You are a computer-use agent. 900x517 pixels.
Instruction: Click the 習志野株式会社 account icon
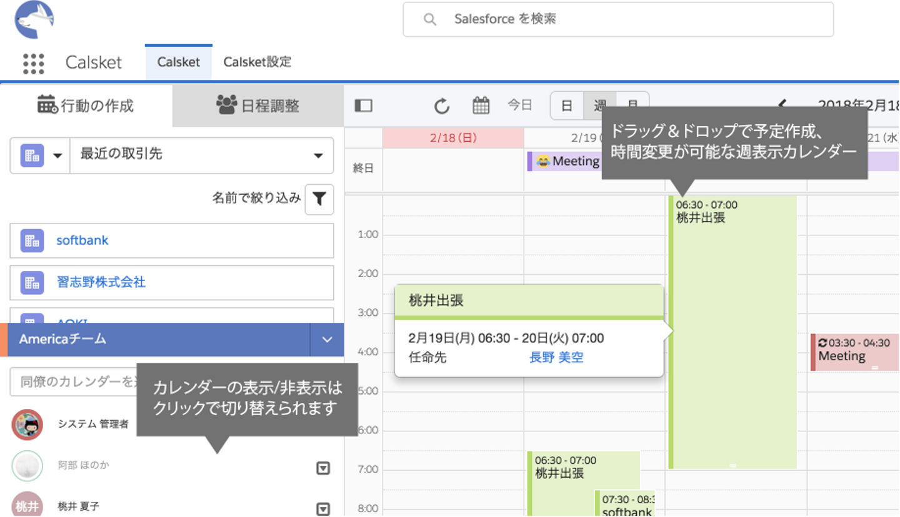32,282
